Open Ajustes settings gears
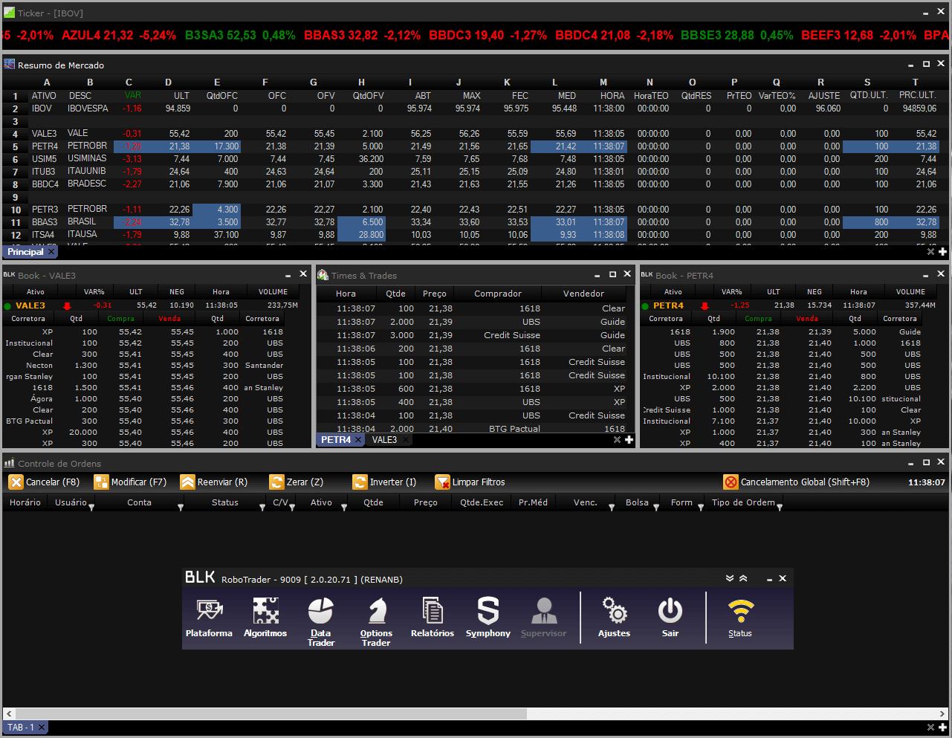 click(x=614, y=618)
